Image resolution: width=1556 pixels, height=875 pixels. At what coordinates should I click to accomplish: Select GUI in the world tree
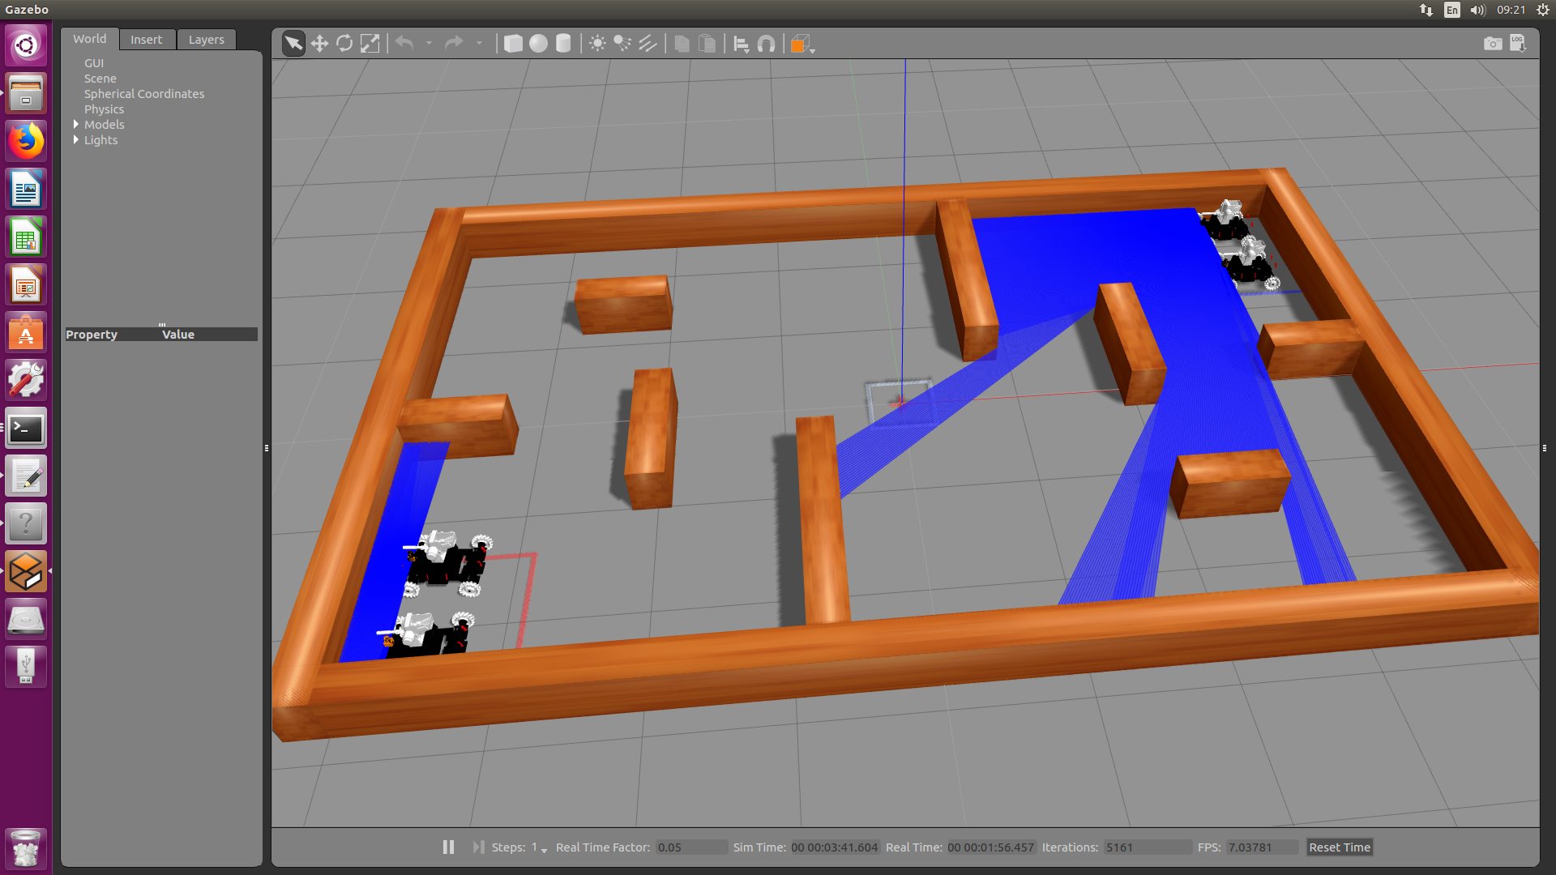[94, 63]
